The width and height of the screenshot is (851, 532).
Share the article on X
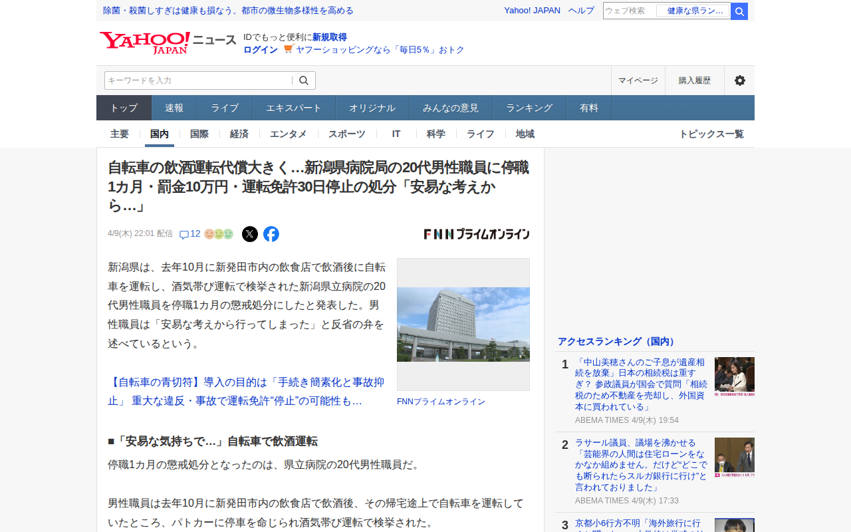(250, 234)
